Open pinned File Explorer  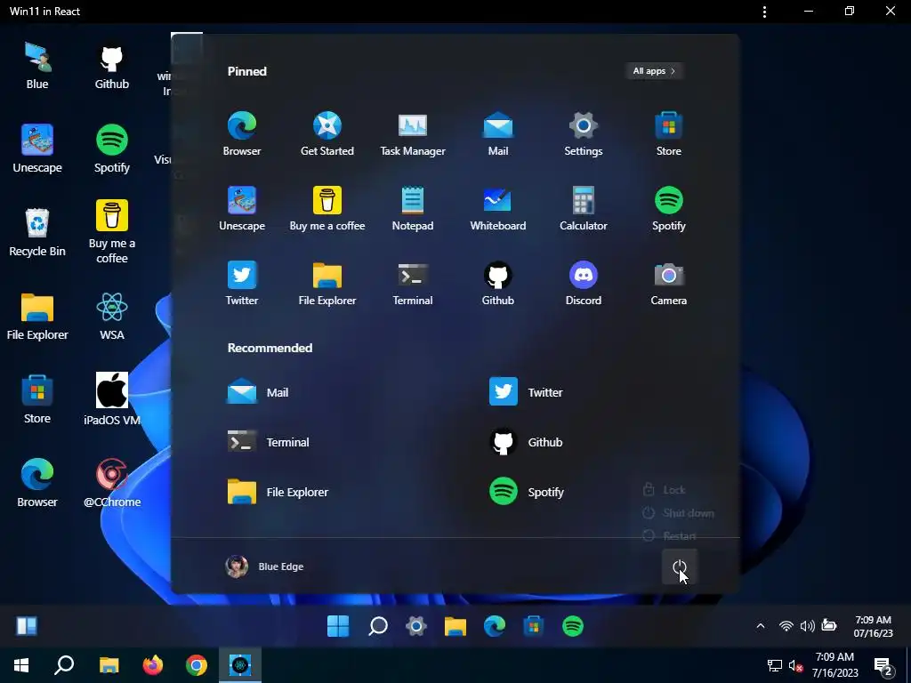coord(327,284)
